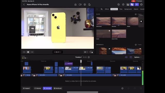165x93 pixels.
Task: Open the Multicam button
Action: click(x=58, y=88)
